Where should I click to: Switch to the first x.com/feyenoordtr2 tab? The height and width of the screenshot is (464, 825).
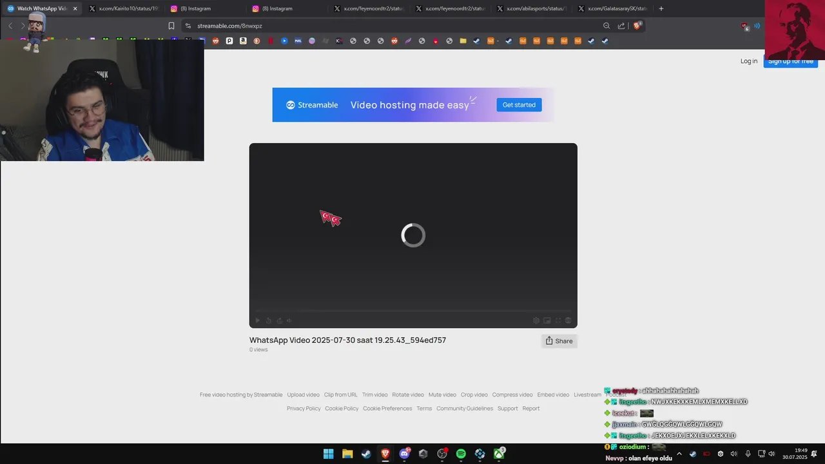point(367,8)
